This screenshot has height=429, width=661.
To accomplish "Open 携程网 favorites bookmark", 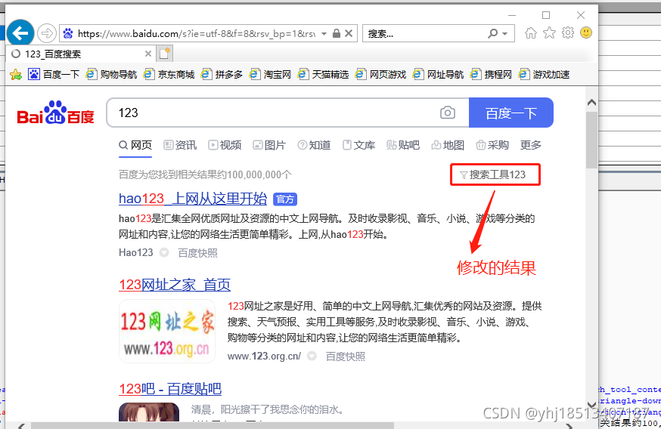I will [491, 75].
